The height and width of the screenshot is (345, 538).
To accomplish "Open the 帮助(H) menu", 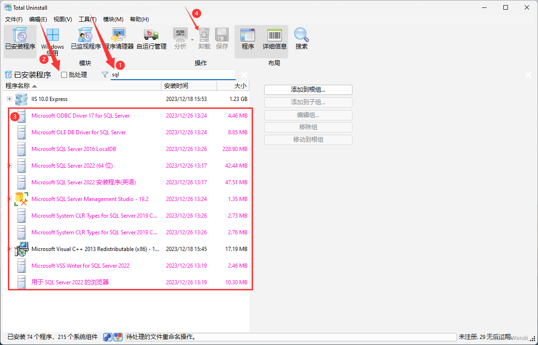I will click(139, 19).
